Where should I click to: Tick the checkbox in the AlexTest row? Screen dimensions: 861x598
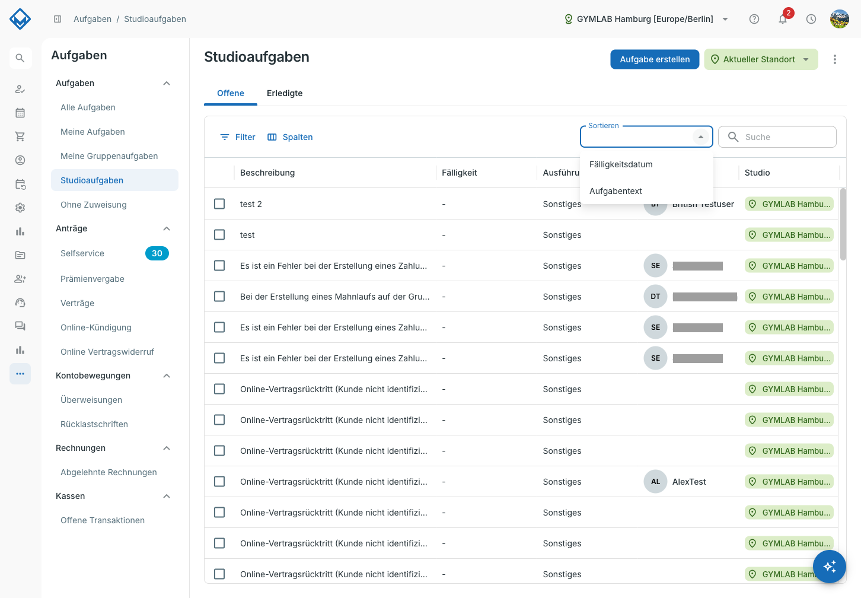tap(219, 482)
